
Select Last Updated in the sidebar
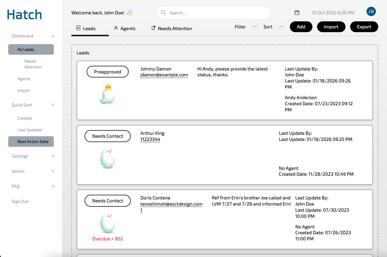coord(30,130)
